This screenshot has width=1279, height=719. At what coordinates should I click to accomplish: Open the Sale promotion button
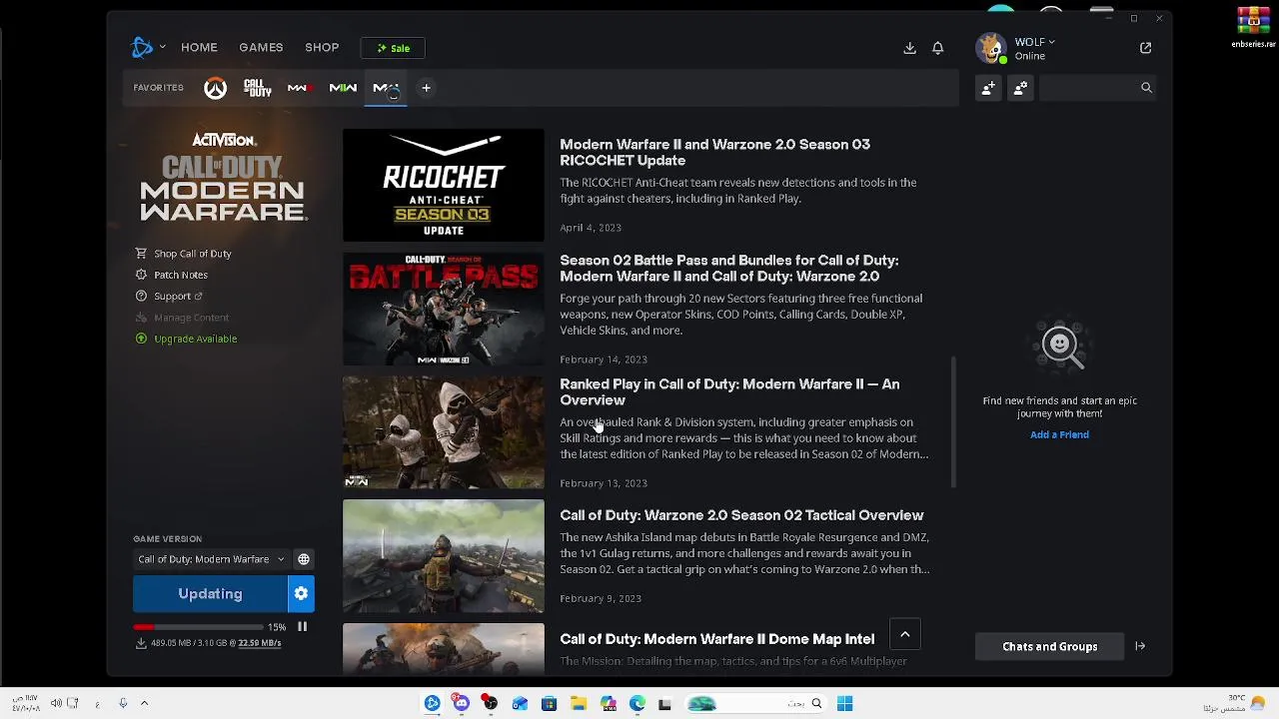pos(393,48)
